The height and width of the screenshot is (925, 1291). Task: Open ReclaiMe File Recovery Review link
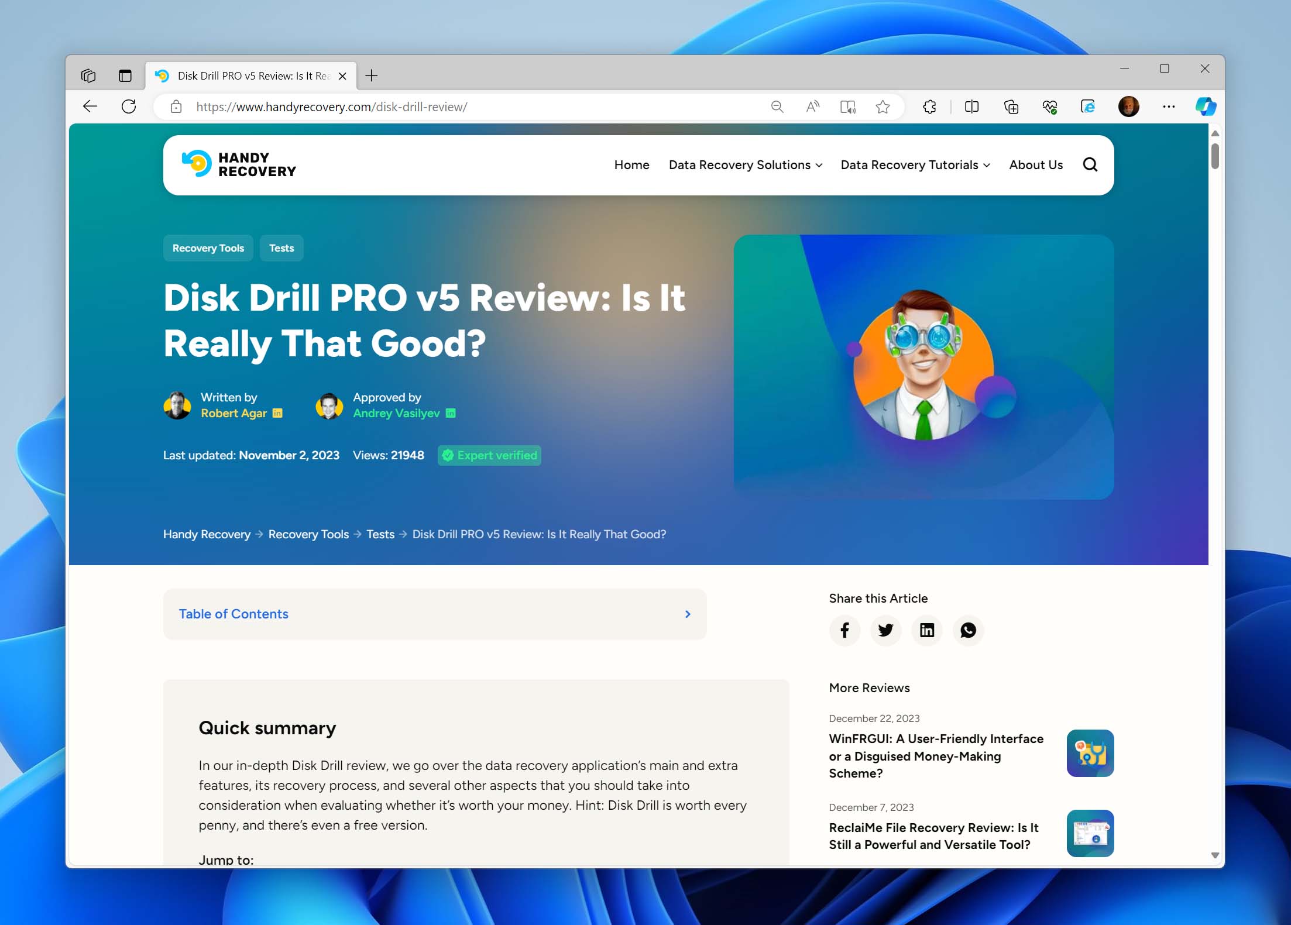933,836
